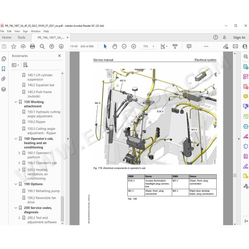Zoom out with minus circle icon
Image resolution: width=249 pixels, height=249 pixels.
click(x=124, y=46)
